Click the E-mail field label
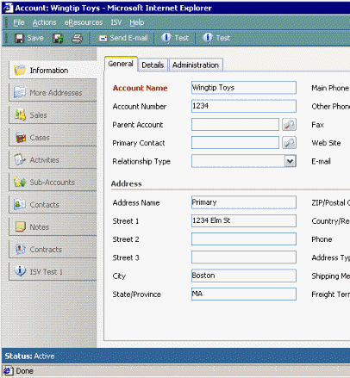 click(x=322, y=161)
